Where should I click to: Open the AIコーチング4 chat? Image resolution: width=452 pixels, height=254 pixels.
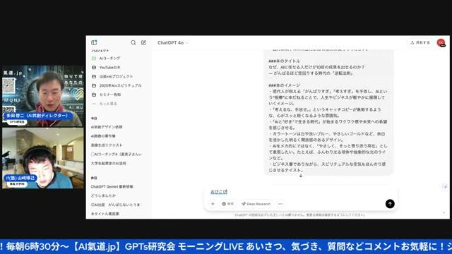coord(117,155)
